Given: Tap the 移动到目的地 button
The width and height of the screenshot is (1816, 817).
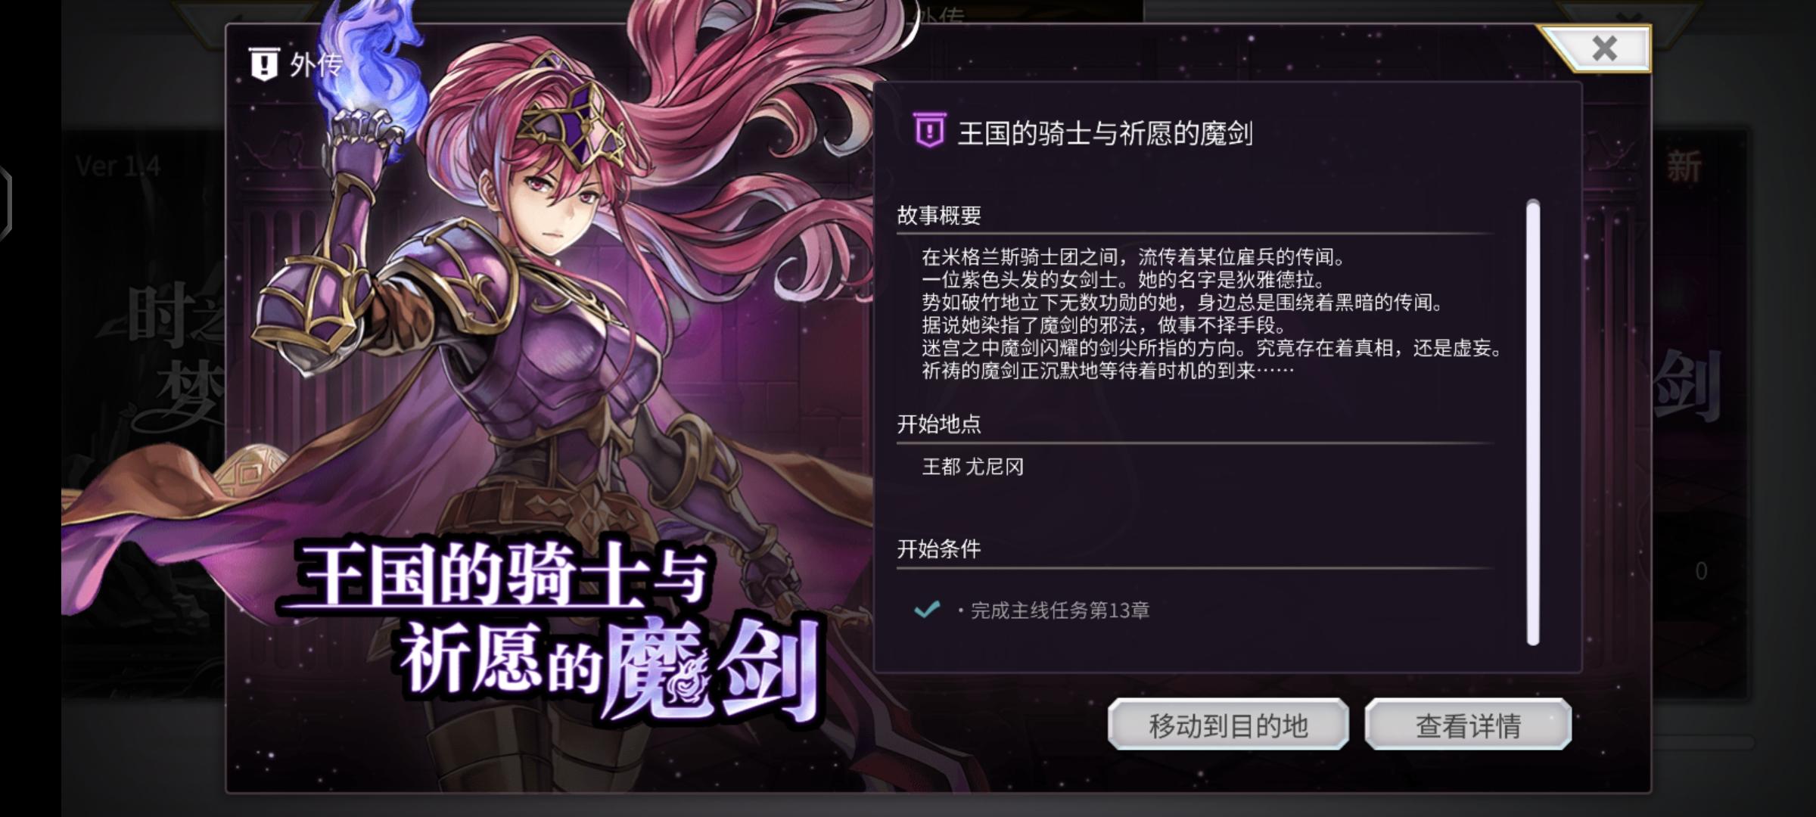Looking at the screenshot, I should 1228,725.
